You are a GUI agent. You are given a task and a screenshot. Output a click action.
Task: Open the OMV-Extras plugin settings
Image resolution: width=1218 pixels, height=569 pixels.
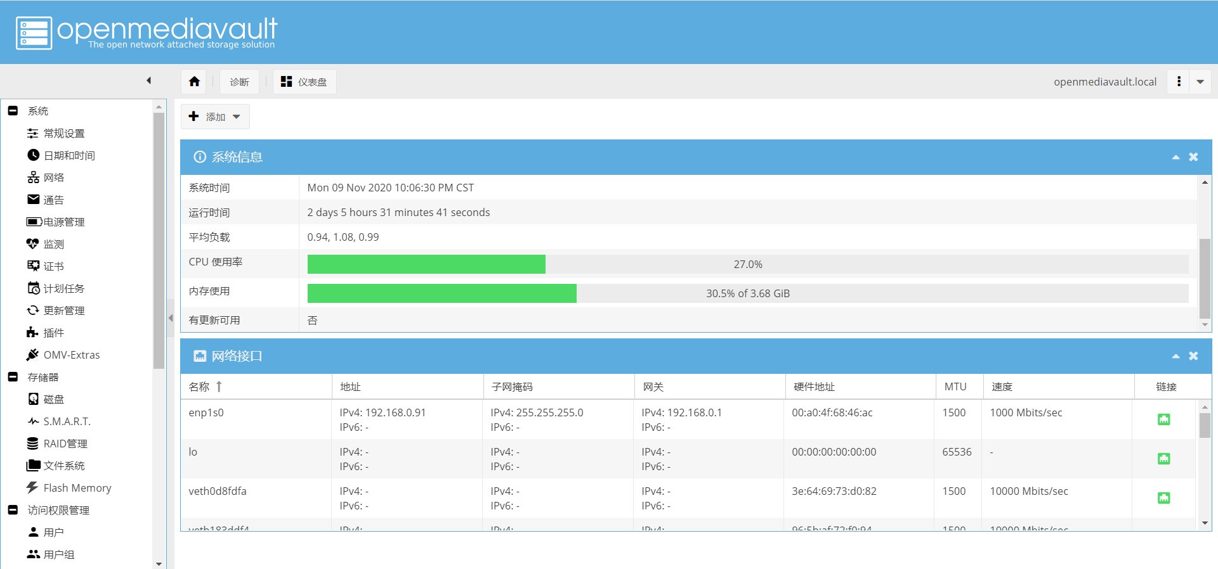71,355
